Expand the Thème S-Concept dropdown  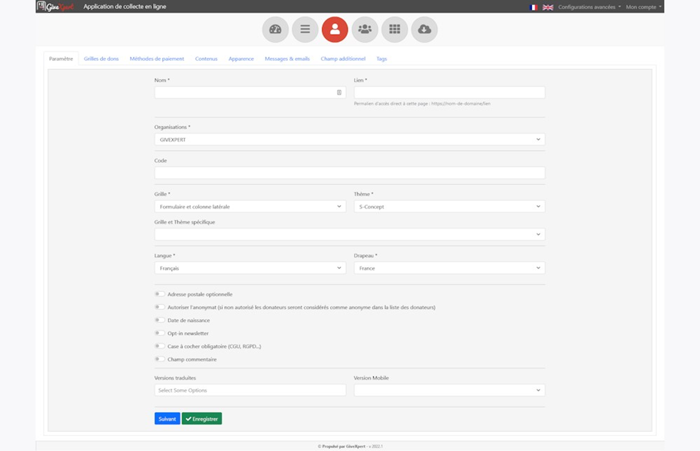click(x=449, y=206)
